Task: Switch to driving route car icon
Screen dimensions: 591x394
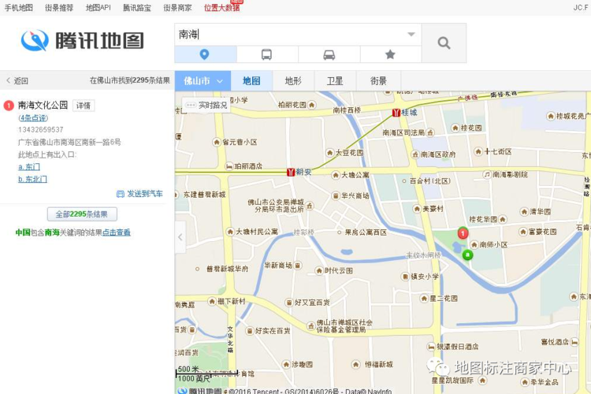Action: click(x=329, y=54)
